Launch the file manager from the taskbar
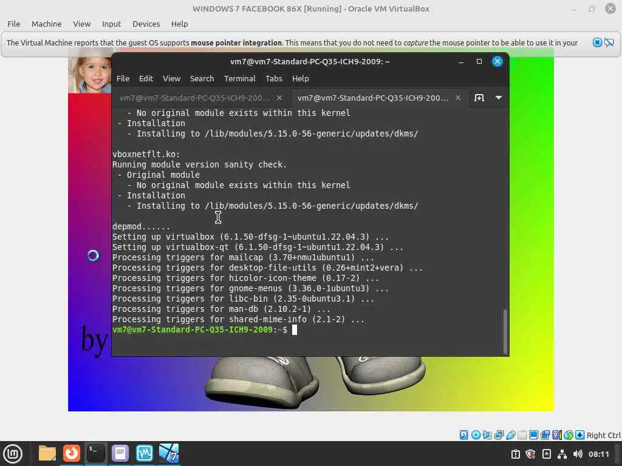The image size is (622, 466). tap(47, 453)
